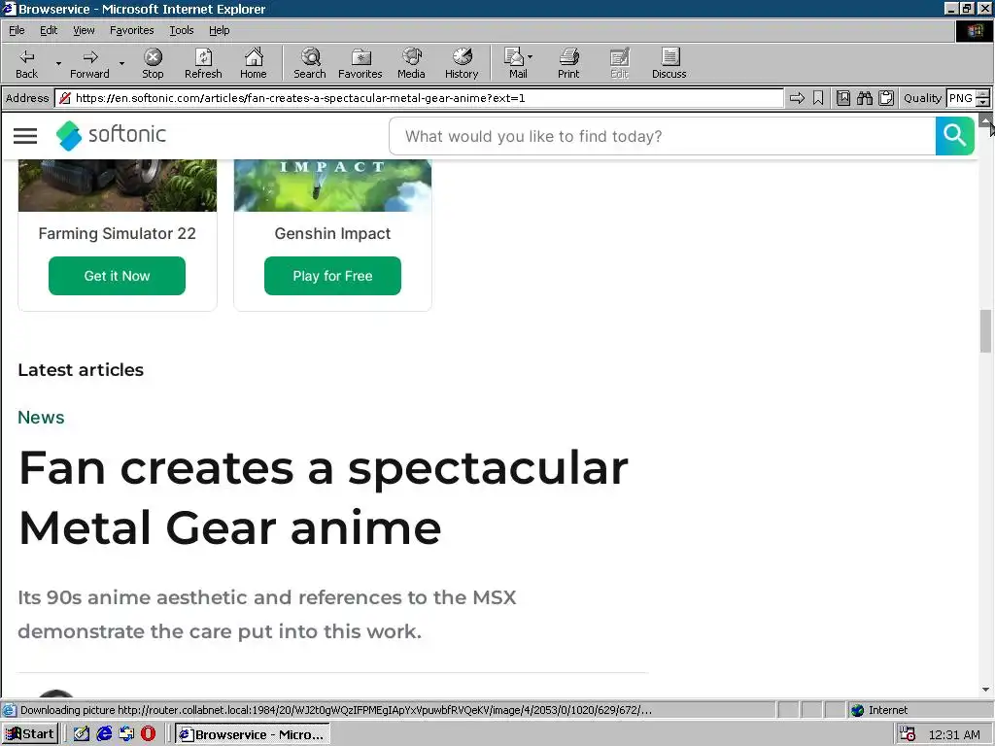Click the Latest articles heading
The width and height of the screenshot is (995, 746).
[81, 370]
